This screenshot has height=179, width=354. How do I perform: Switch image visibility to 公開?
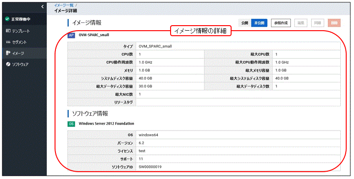pyautogui.click(x=245, y=23)
